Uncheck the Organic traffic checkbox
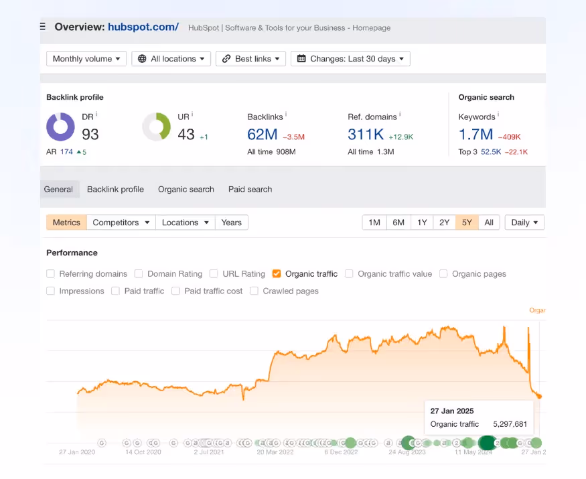 277,274
